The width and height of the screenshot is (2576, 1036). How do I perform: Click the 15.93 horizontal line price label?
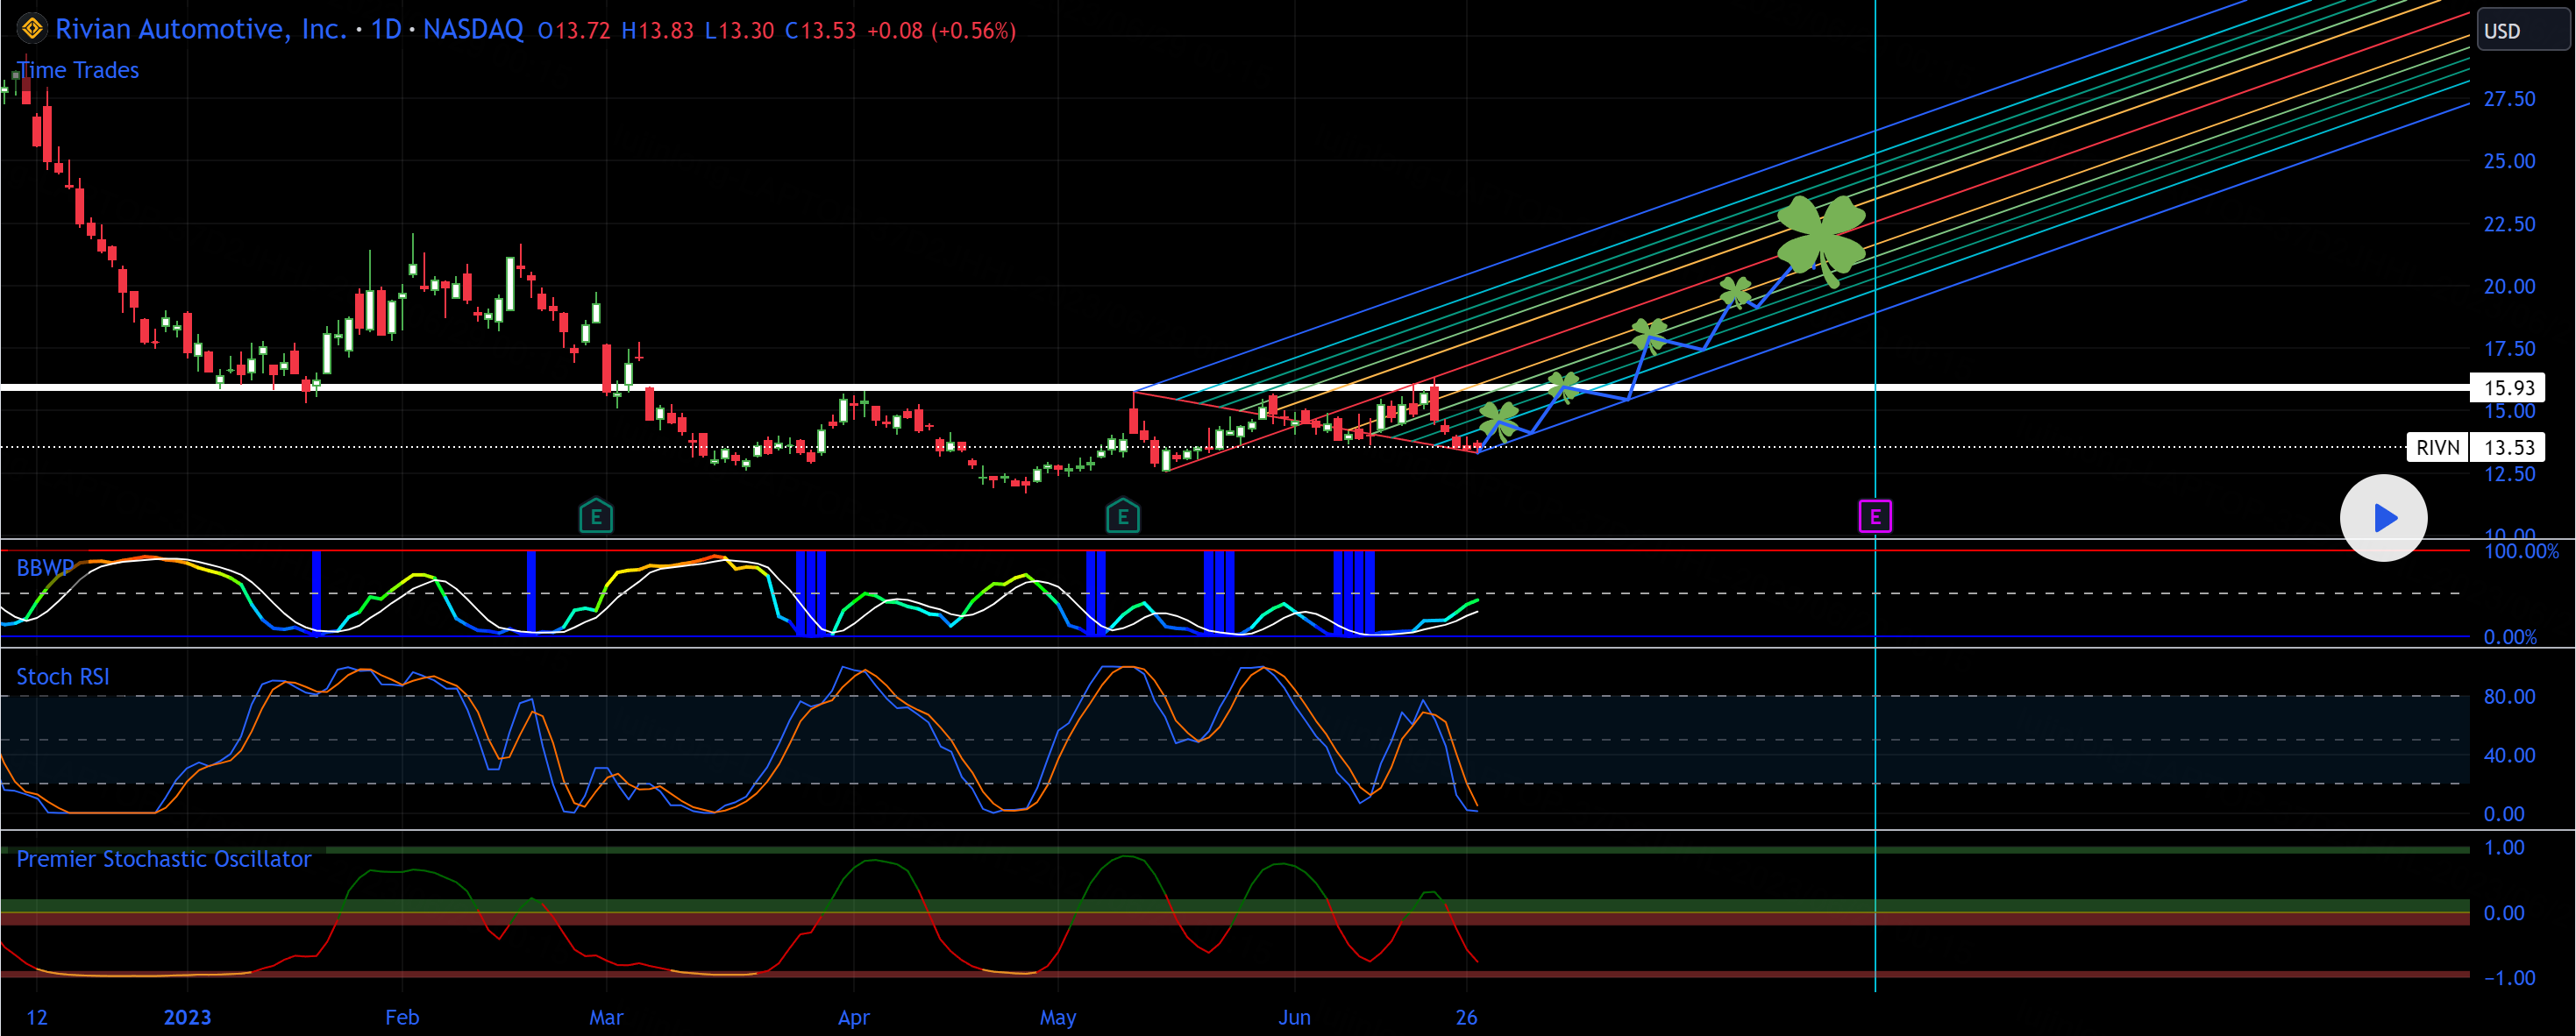(x=2508, y=388)
